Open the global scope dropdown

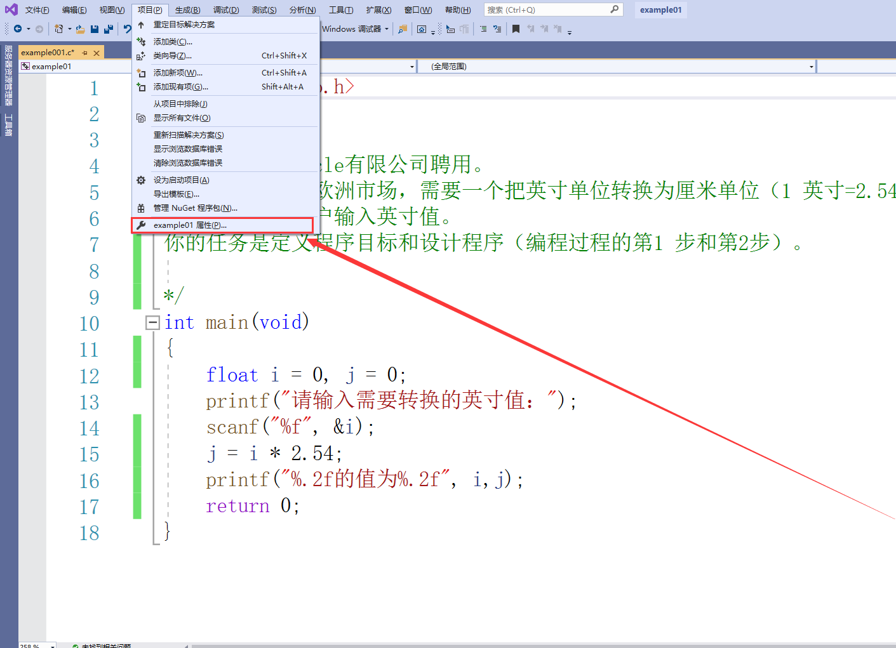812,67
